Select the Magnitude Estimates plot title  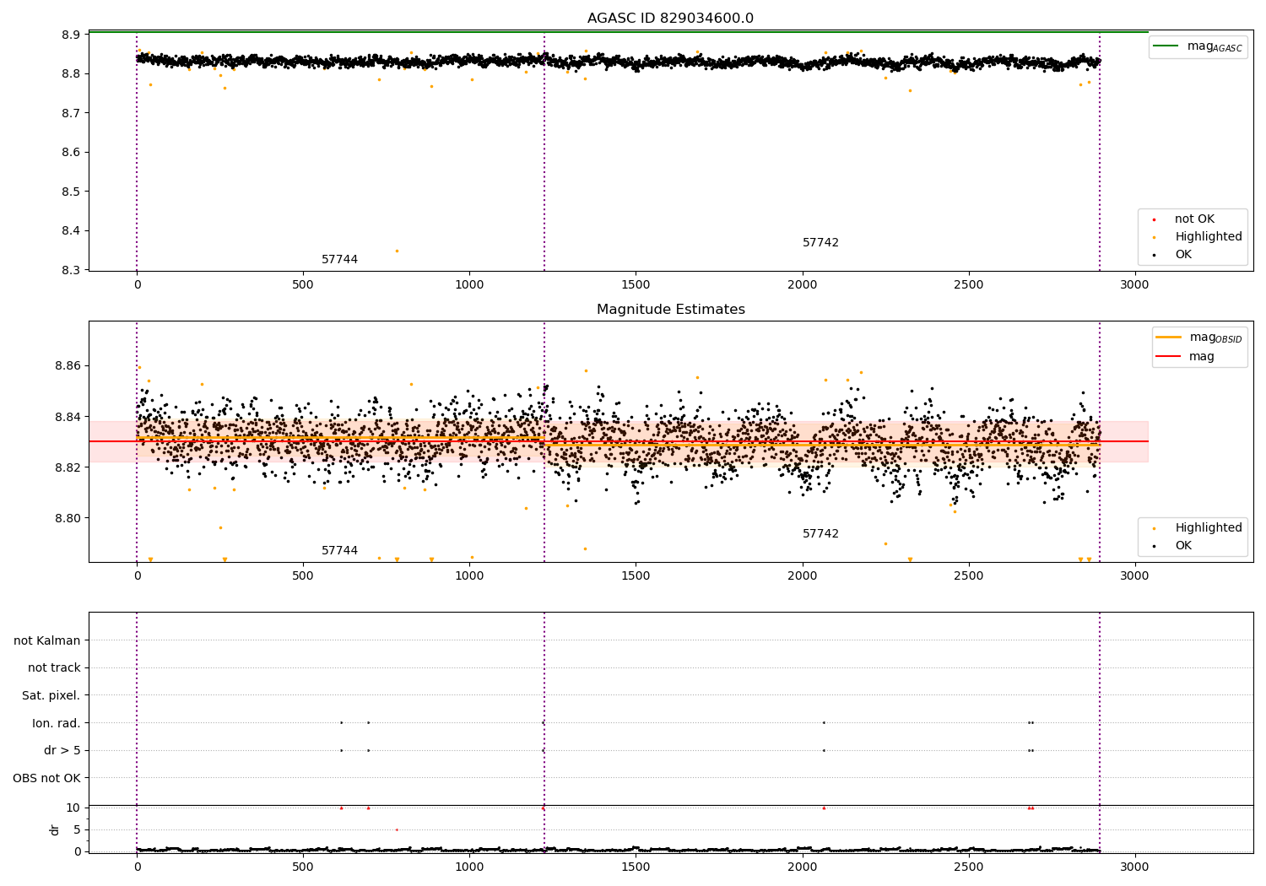tap(670, 310)
